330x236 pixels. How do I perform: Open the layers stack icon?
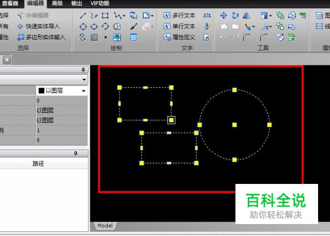coord(319,15)
